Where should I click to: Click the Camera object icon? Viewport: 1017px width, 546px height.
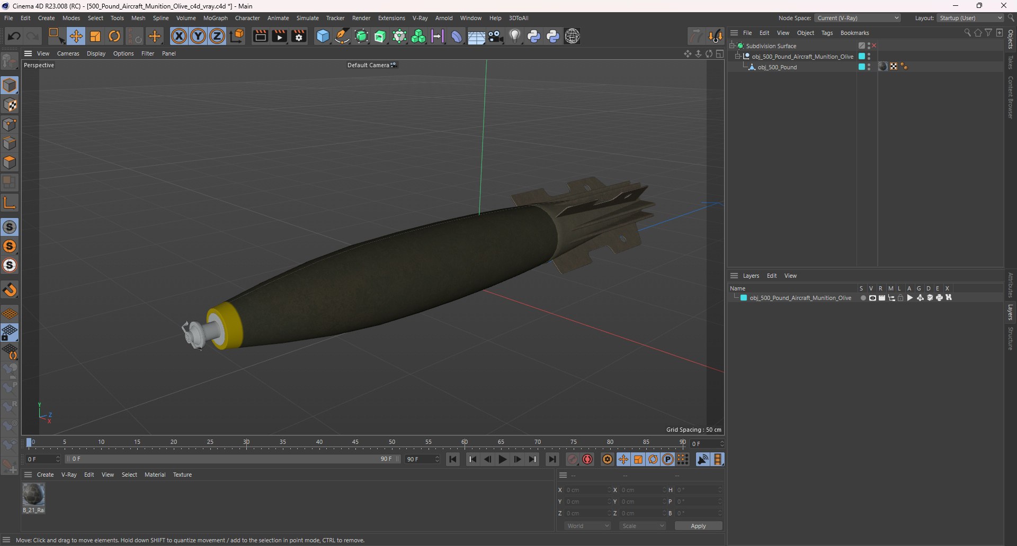[496, 36]
